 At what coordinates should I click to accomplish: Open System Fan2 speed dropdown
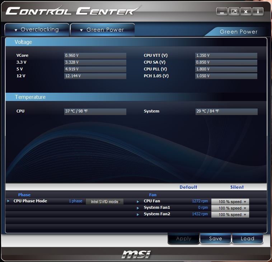click(x=230, y=215)
